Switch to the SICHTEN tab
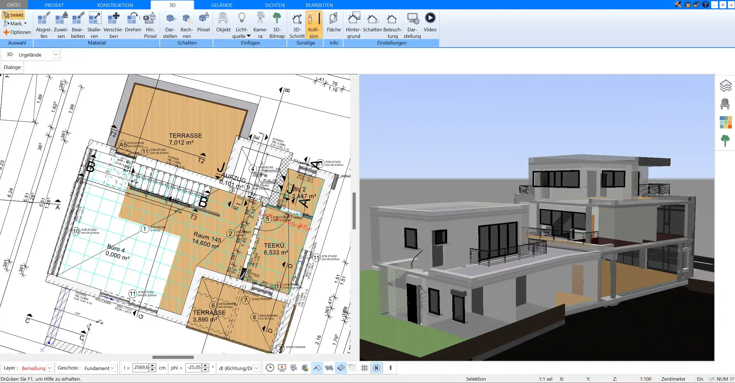 [x=275, y=5]
